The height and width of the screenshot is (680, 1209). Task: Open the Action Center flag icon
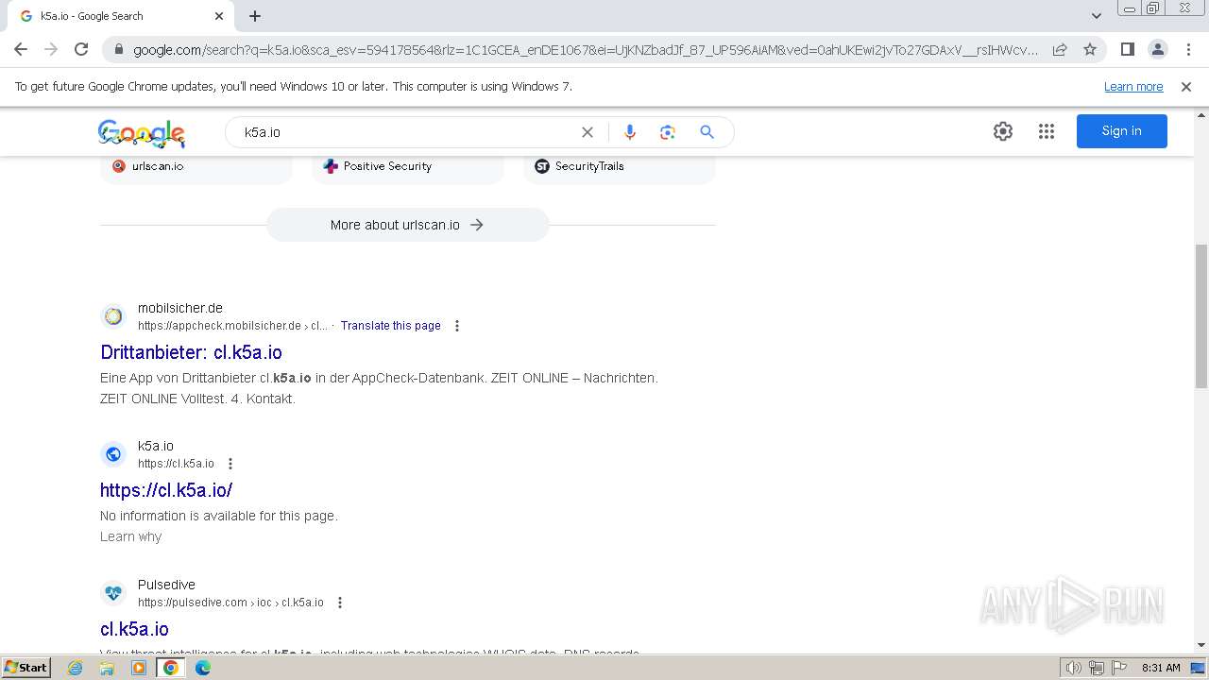tap(1118, 668)
